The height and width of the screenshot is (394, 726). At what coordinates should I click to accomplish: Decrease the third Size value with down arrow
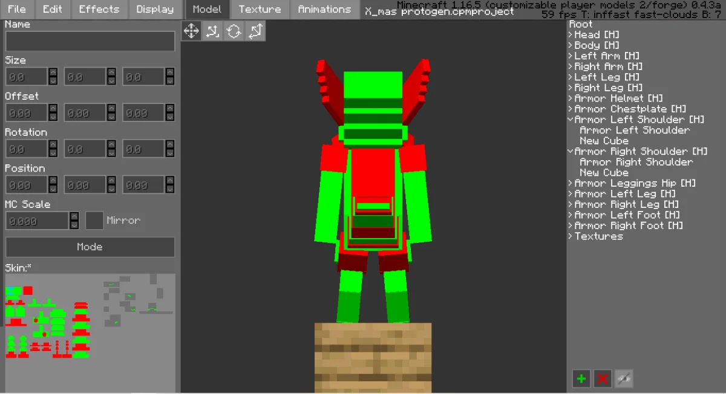[170, 80]
